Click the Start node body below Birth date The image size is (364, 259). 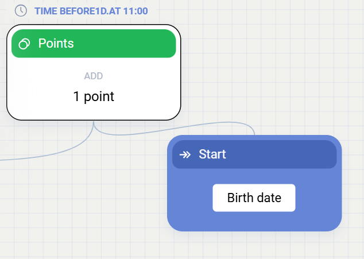254,222
